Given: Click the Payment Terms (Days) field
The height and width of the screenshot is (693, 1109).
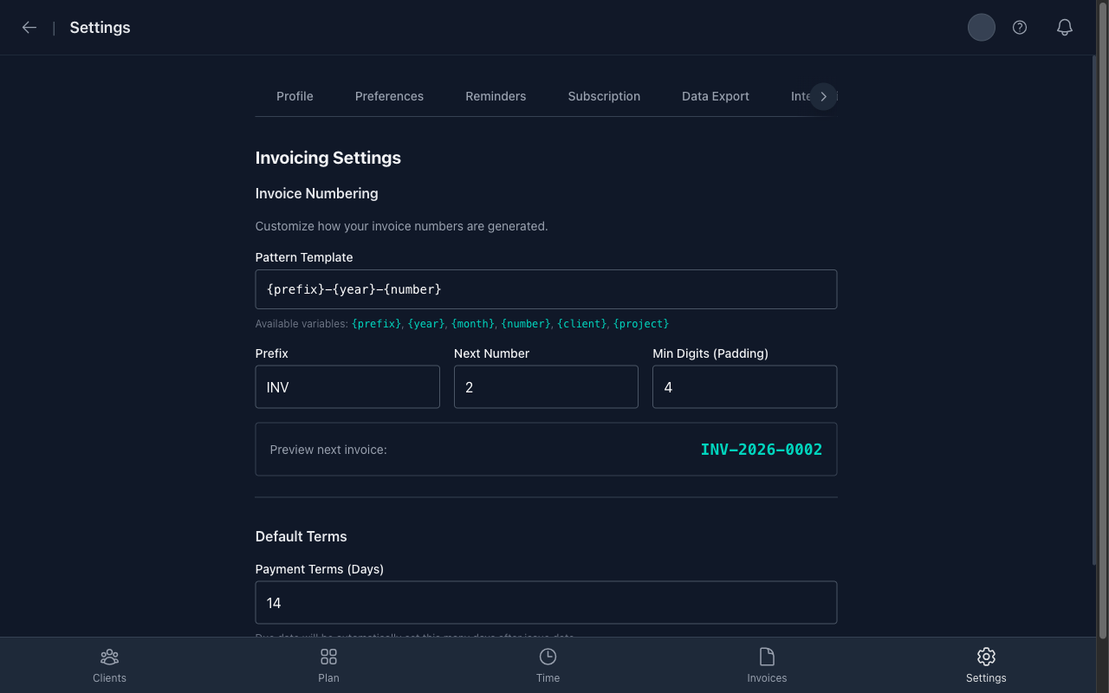Looking at the screenshot, I should click(x=546, y=602).
